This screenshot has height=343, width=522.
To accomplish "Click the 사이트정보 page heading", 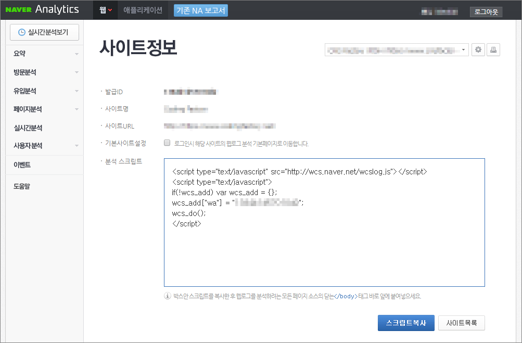I will point(138,47).
